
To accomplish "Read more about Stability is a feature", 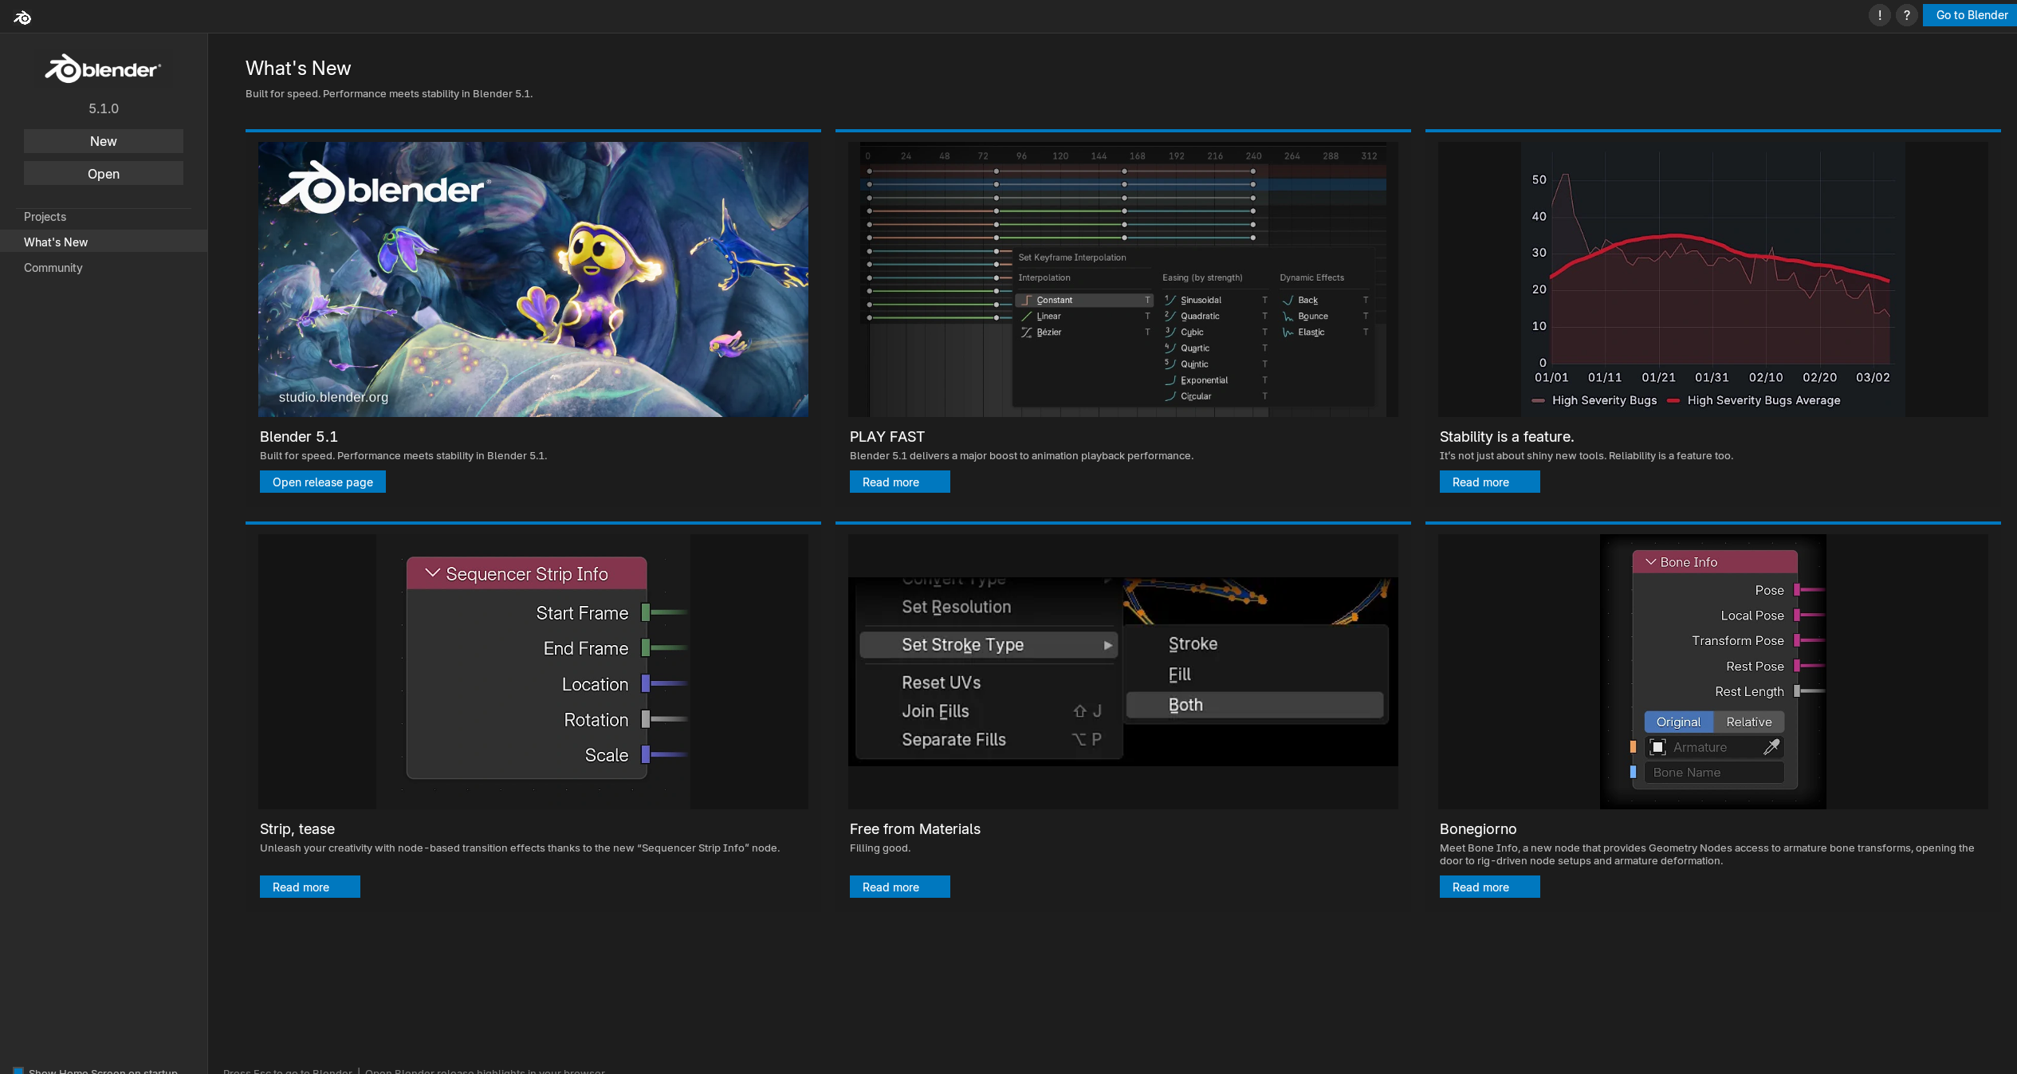I will click(x=1488, y=482).
